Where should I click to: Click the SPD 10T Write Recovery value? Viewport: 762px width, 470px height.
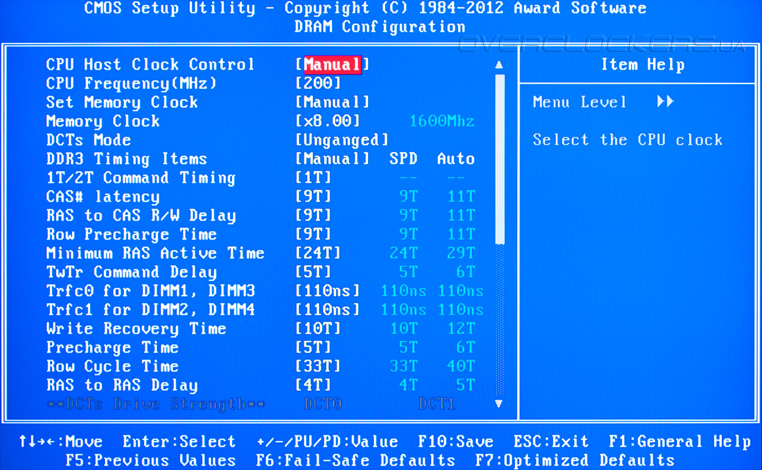pos(404,330)
